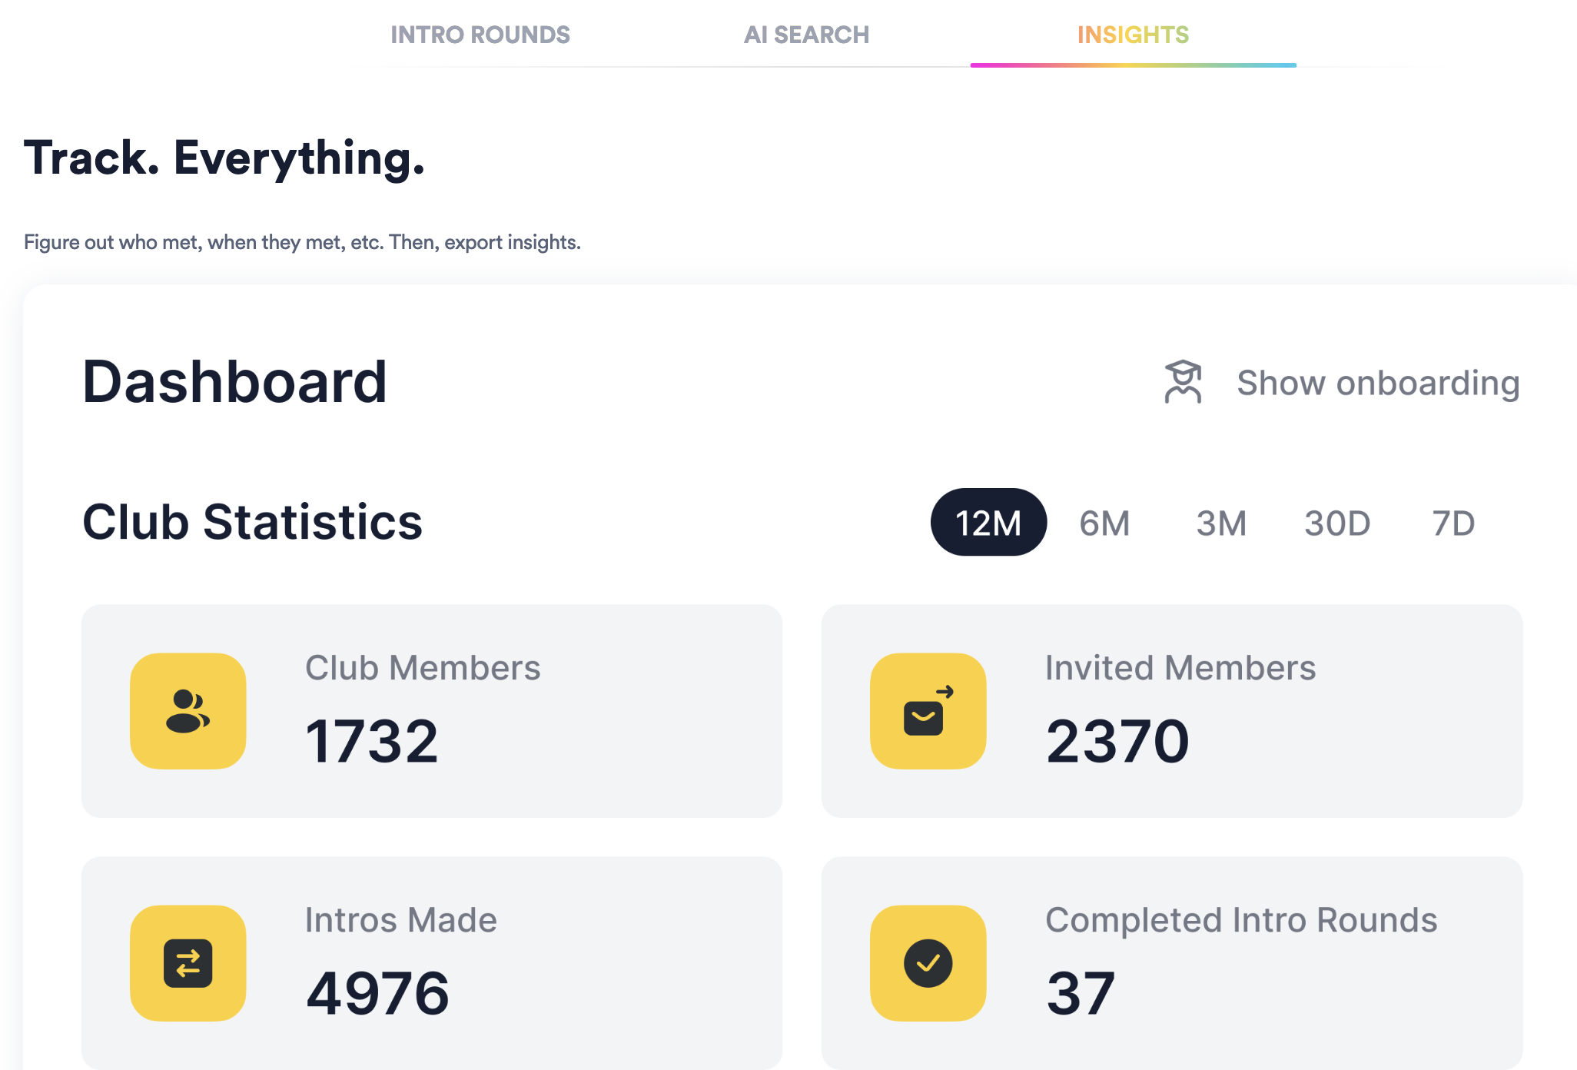The height and width of the screenshot is (1070, 1577).
Task: Open the Completed Intro Rounds card label
Action: tap(1240, 920)
